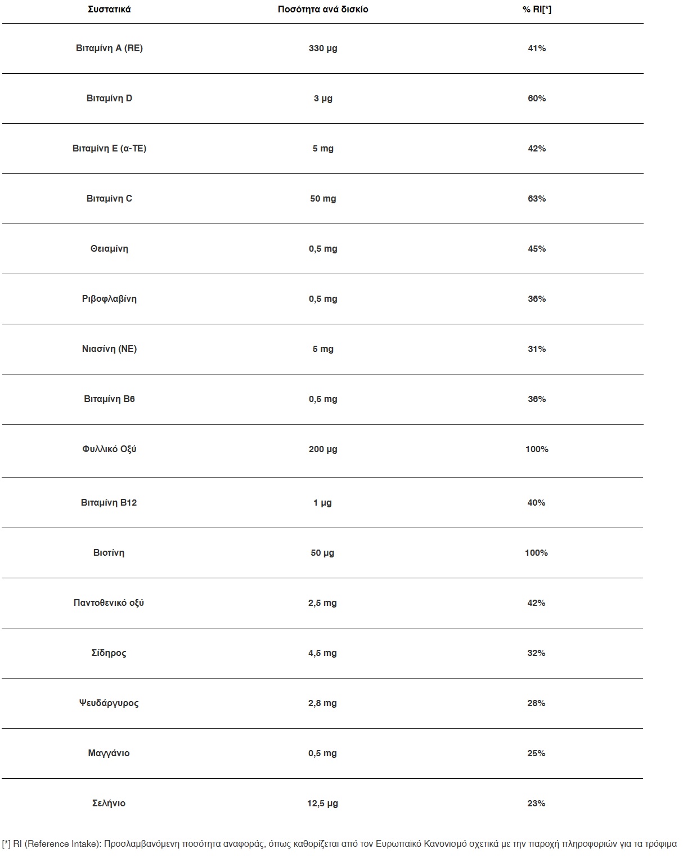Screen dimensions: 683x857
Task: Click the 200 μg quantity cell
Action: click(x=323, y=449)
